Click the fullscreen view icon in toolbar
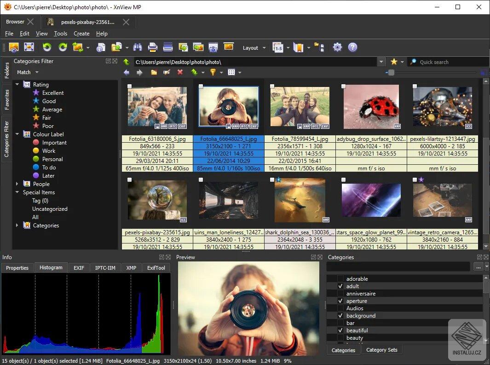490x365 pixels. 29,47
